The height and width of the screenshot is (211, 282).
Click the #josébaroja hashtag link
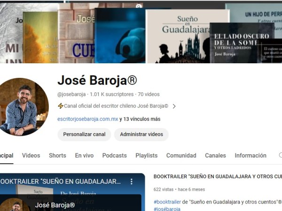click(x=167, y=209)
